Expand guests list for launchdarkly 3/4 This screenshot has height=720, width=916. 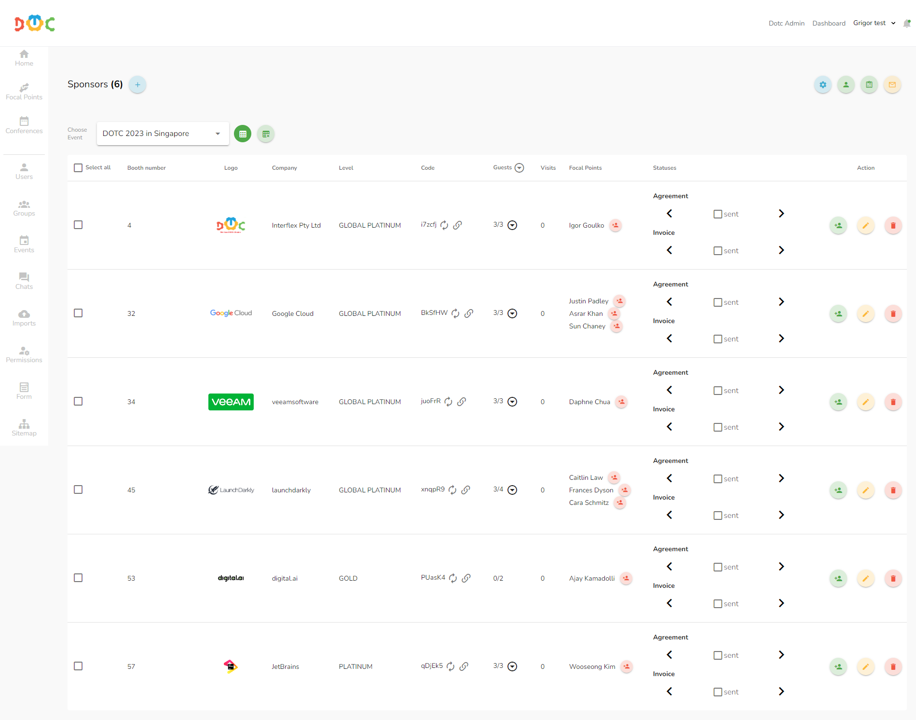click(512, 490)
